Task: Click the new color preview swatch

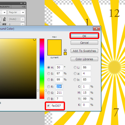Action: click(x=54, y=43)
